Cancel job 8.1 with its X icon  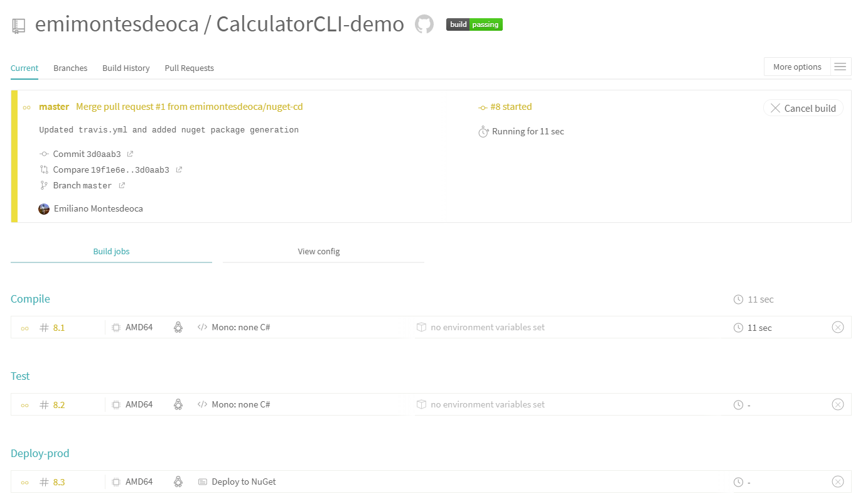tap(837, 327)
